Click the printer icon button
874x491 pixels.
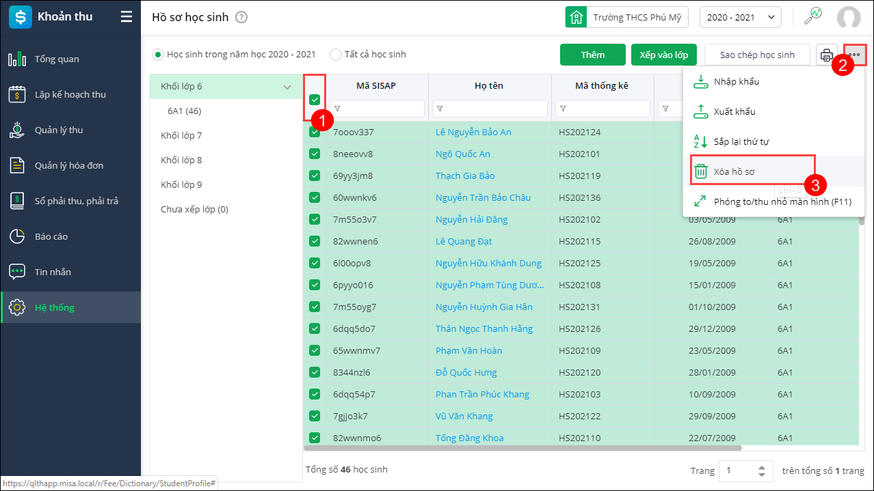click(827, 55)
